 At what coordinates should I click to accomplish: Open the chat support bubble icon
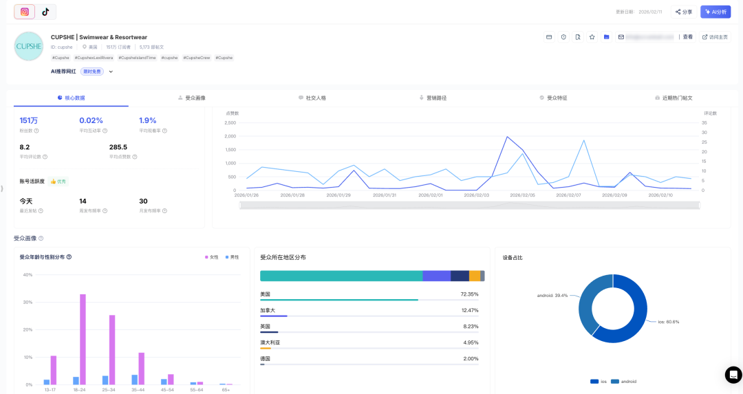click(x=733, y=375)
